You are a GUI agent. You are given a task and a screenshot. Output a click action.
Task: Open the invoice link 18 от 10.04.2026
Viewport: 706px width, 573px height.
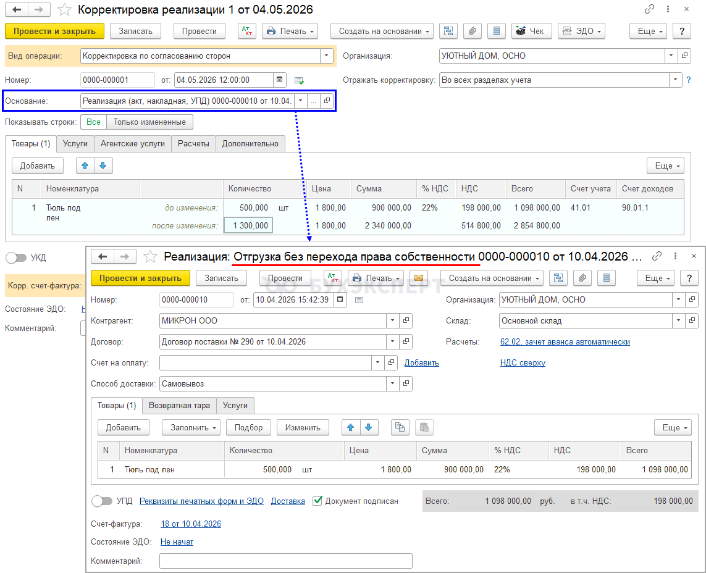point(190,524)
